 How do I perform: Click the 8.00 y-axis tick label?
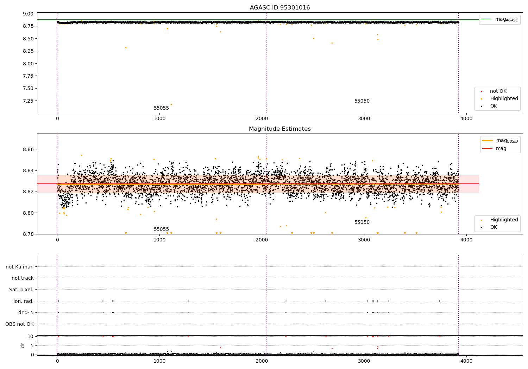point(28,64)
